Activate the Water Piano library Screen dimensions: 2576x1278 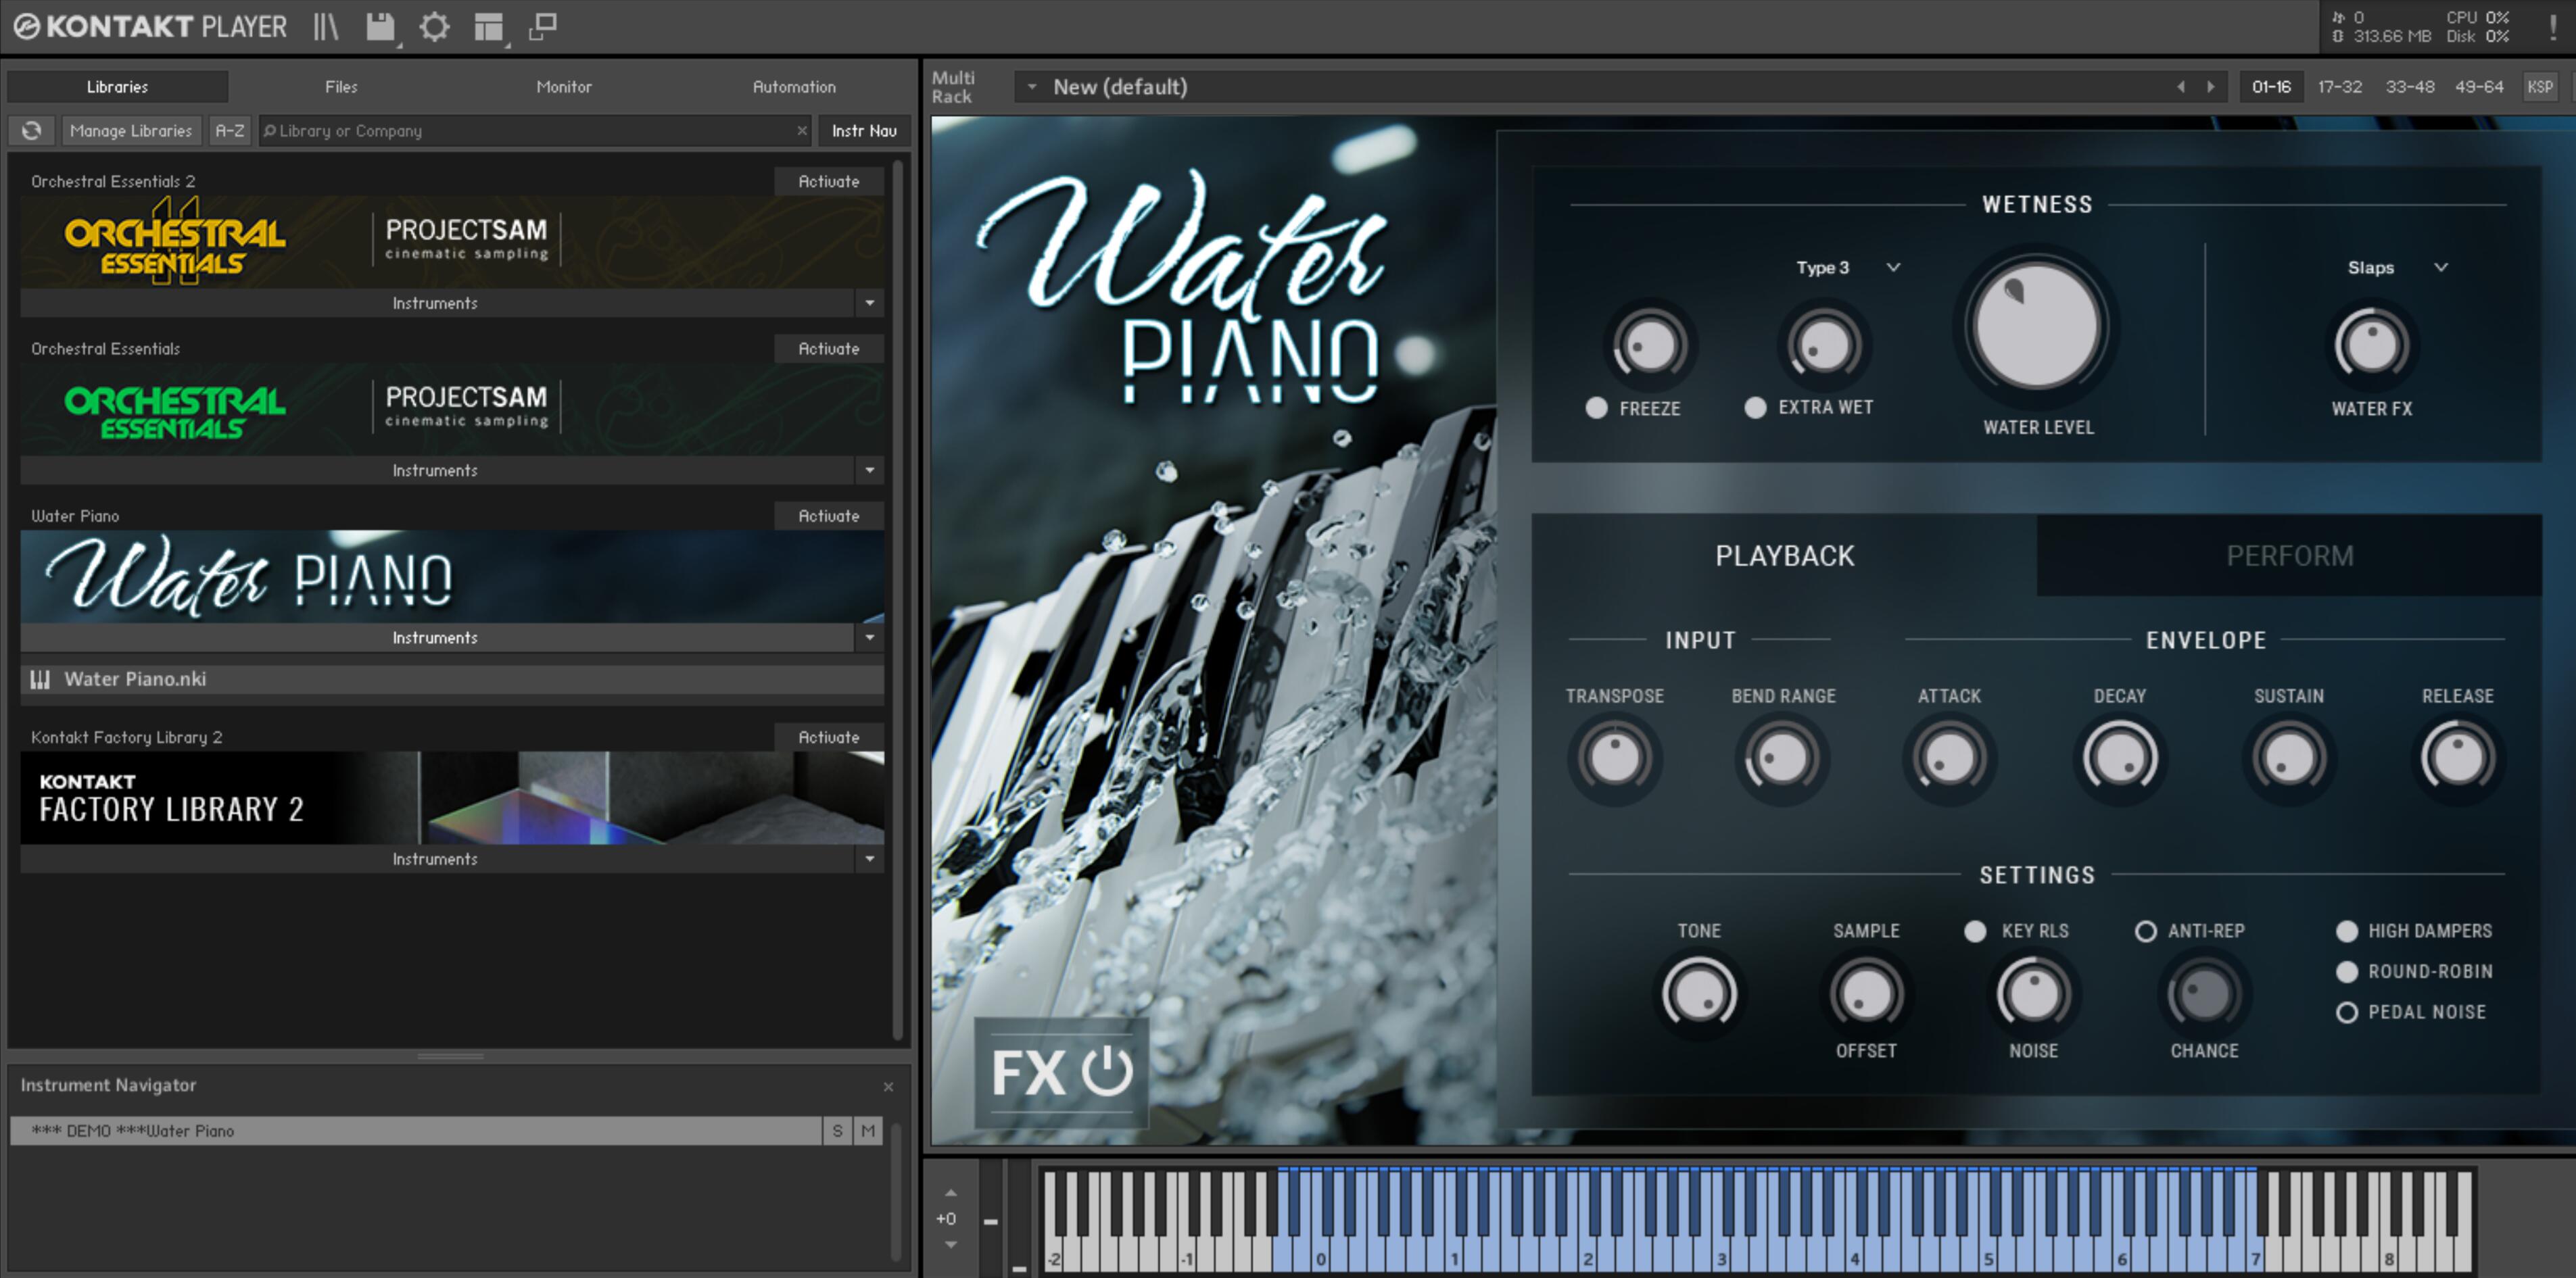coord(829,516)
